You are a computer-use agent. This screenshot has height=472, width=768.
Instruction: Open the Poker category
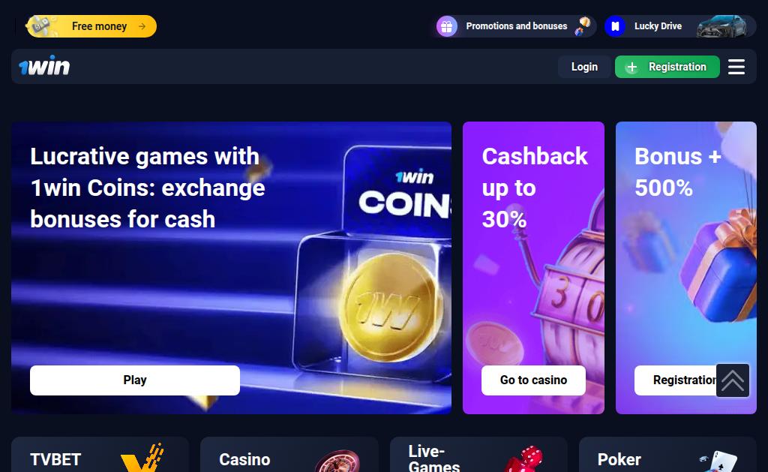pyautogui.click(x=667, y=455)
